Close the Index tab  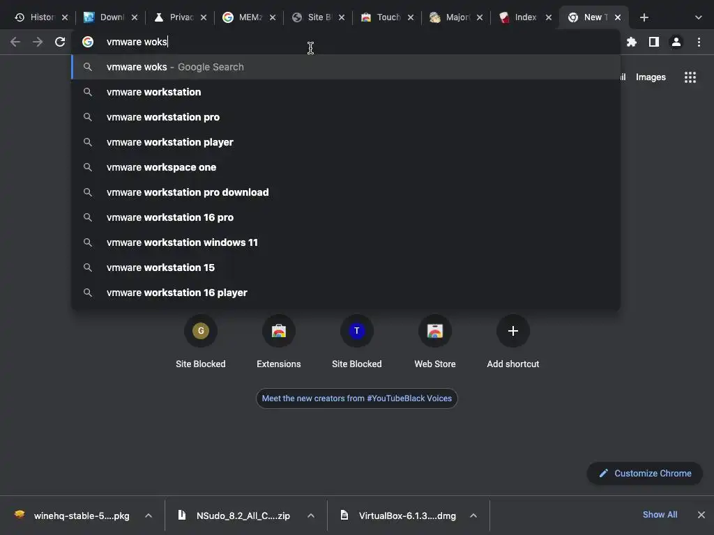tap(548, 17)
